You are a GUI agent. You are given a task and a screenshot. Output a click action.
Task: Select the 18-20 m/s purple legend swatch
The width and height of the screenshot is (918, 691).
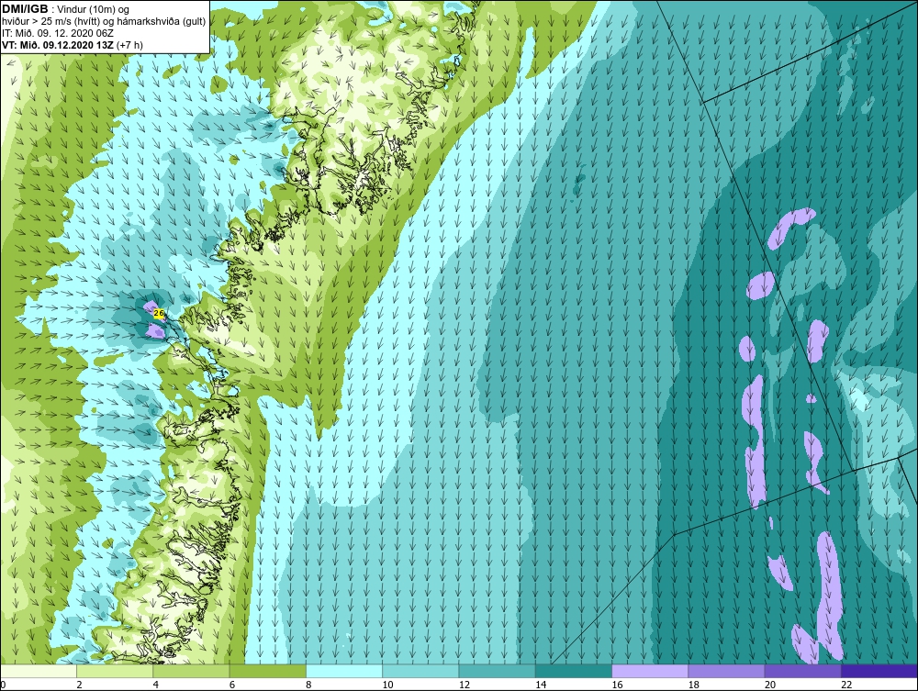click(726, 671)
